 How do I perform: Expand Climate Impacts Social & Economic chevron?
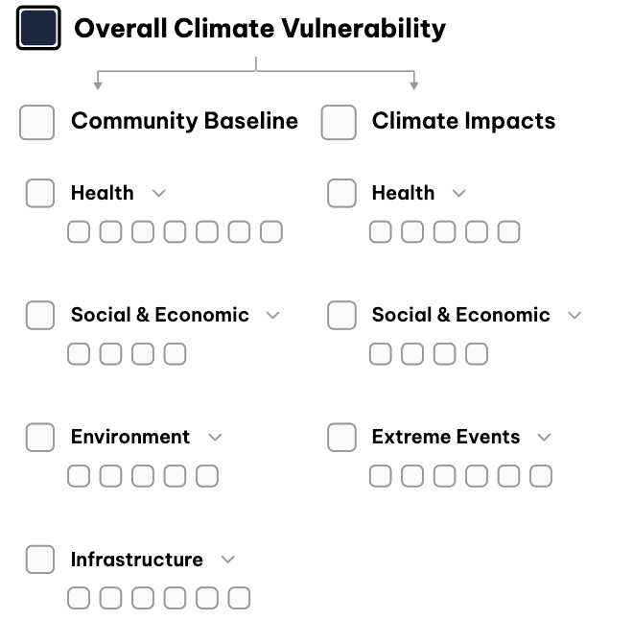pyautogui.click(x=574, y=315)
